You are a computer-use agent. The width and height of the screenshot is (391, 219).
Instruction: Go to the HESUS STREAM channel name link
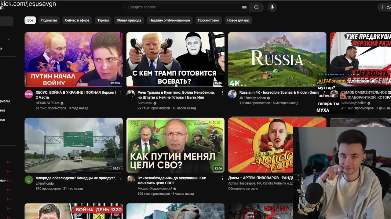coord(47,103)
